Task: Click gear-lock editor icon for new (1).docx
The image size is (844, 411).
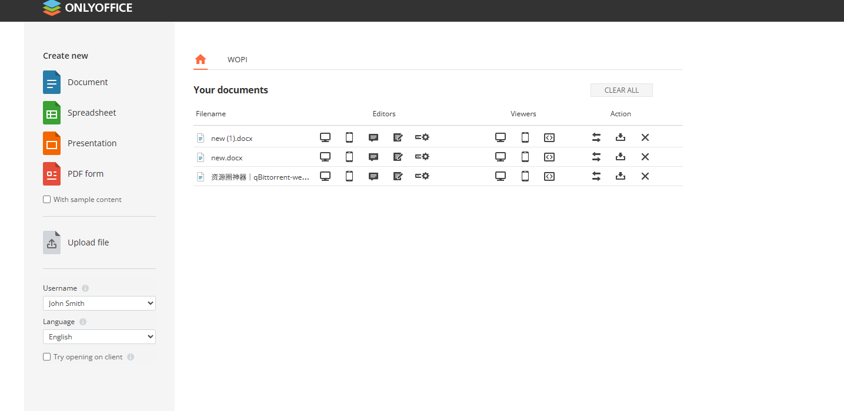Action: pyautogui.click(x=422, y=137)
